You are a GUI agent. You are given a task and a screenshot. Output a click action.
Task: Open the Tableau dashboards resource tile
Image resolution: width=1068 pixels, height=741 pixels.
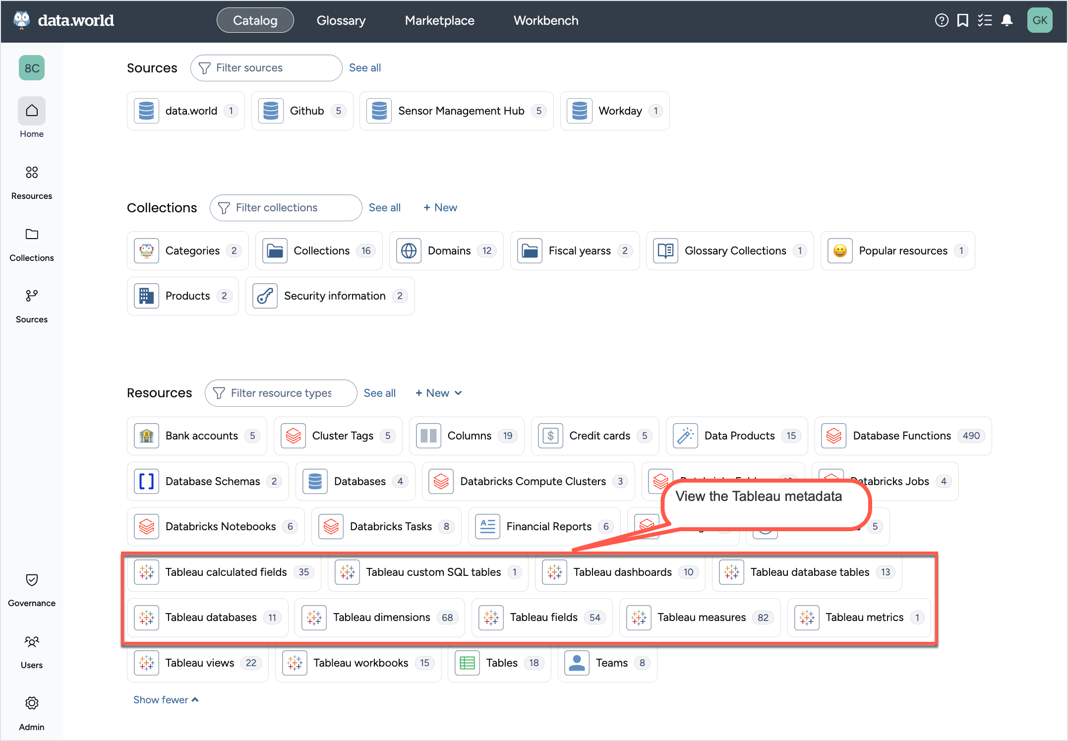pos(621,572)
